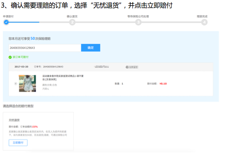
Task: Click the 尺码:L size text
Action: tap(46, 89)
